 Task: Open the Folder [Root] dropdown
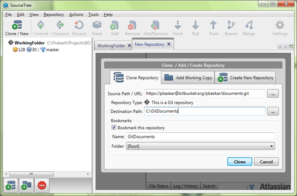click(200, 146)
